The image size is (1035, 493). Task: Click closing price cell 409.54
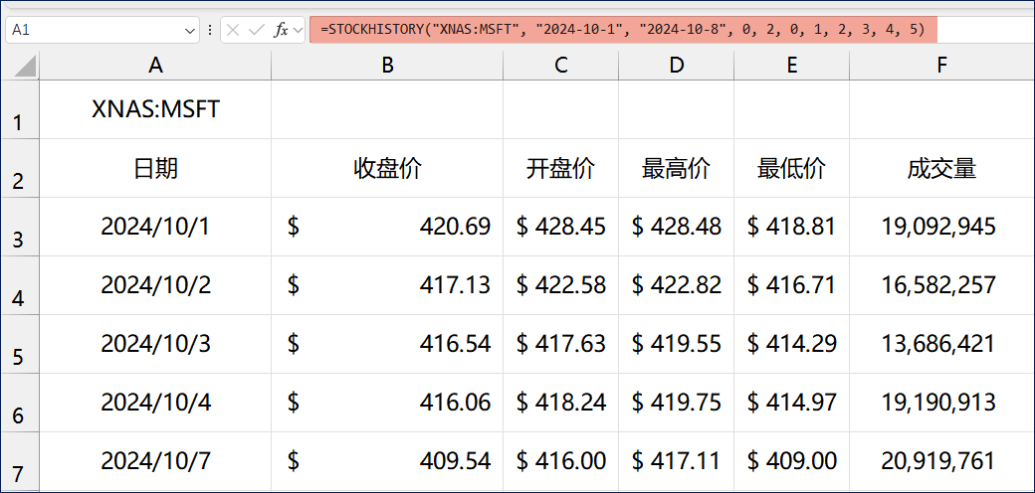coord(387,461)
